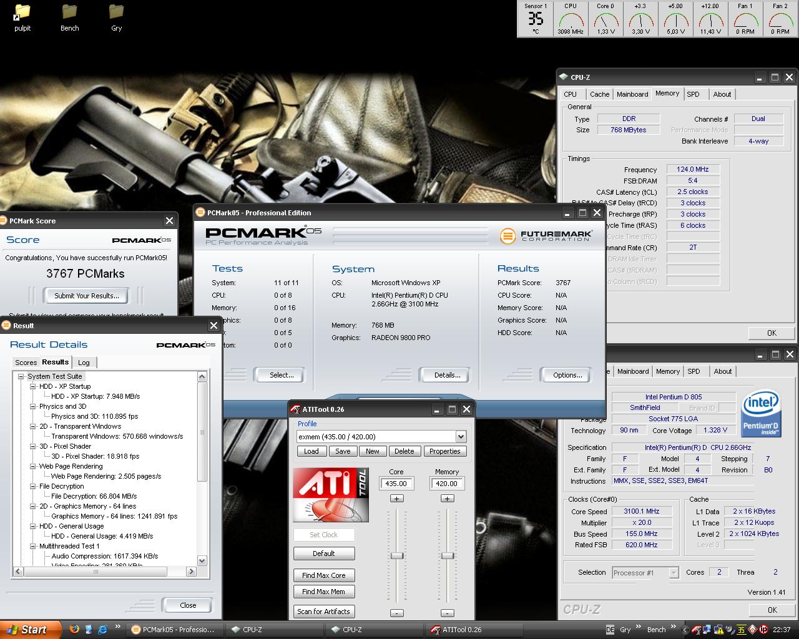Open the Start menu
The height and width of the screenshot is (639, 799).
coord(31,630)
